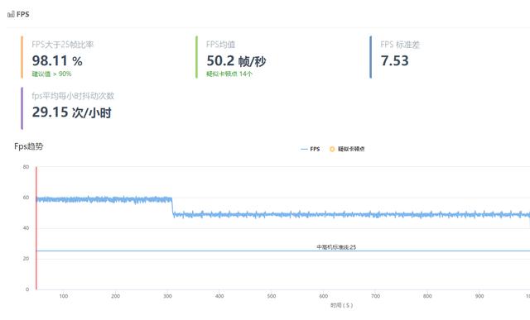Click the fps平均每小时抖动次数 label
The width and height of the screenshot is (530, 320).
click(x=73, y=96)
